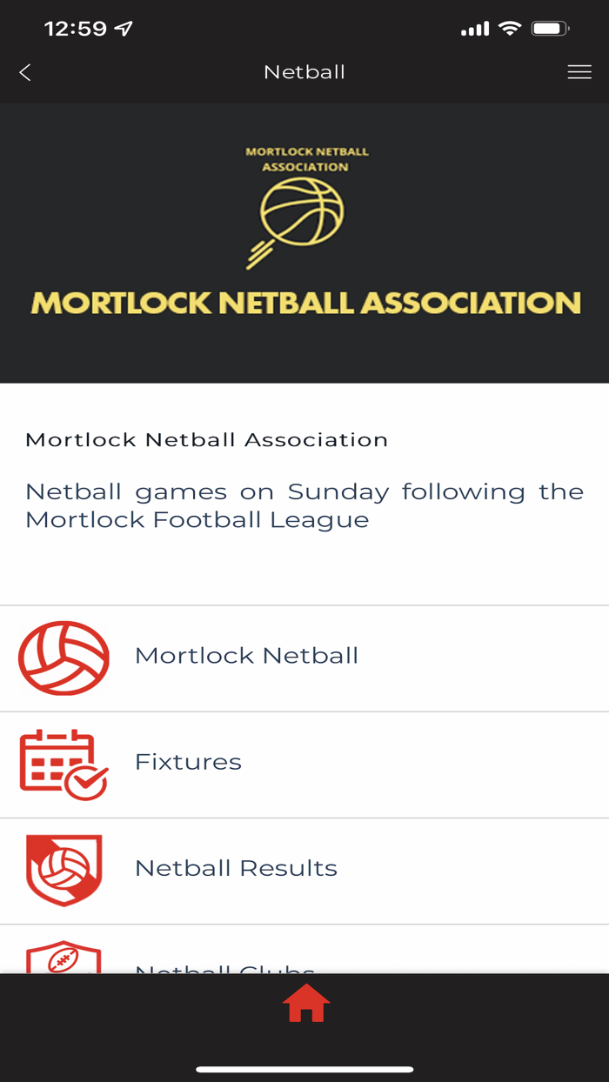The height and width of the screenshot is (1082, 609).
Task: Select the netball ball icon beside Mortlock Netball
Action: (x=63, y=658)
